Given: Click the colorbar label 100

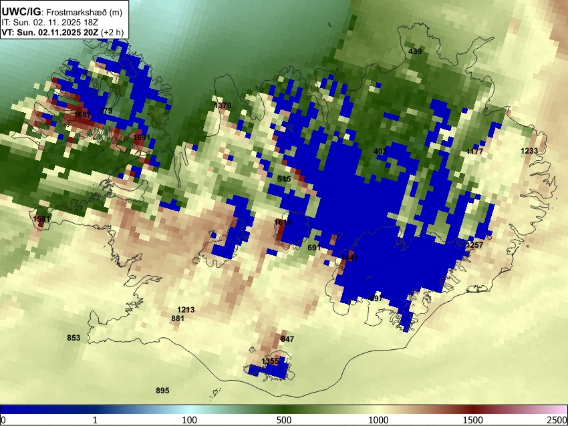Looking at the screenshot, I should coord(190,420).
